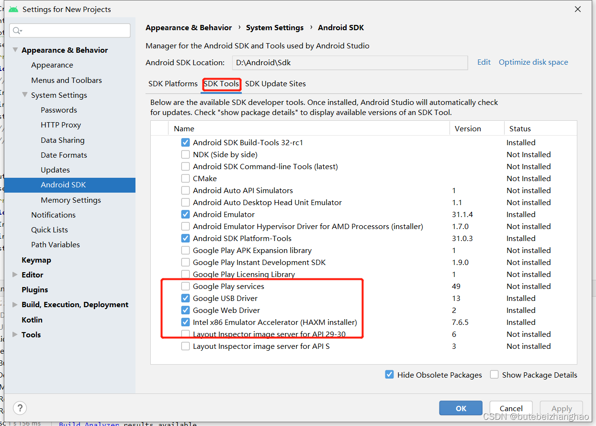Sort by the Name column header
Image resolution: width=596 pixels, height=426 pixels.
(309, 128)
